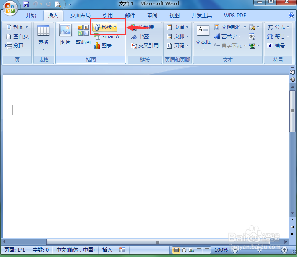Zoom out with the minus button
The height and width of the screenshot is (257, 297).
click(x=235, y=250)
